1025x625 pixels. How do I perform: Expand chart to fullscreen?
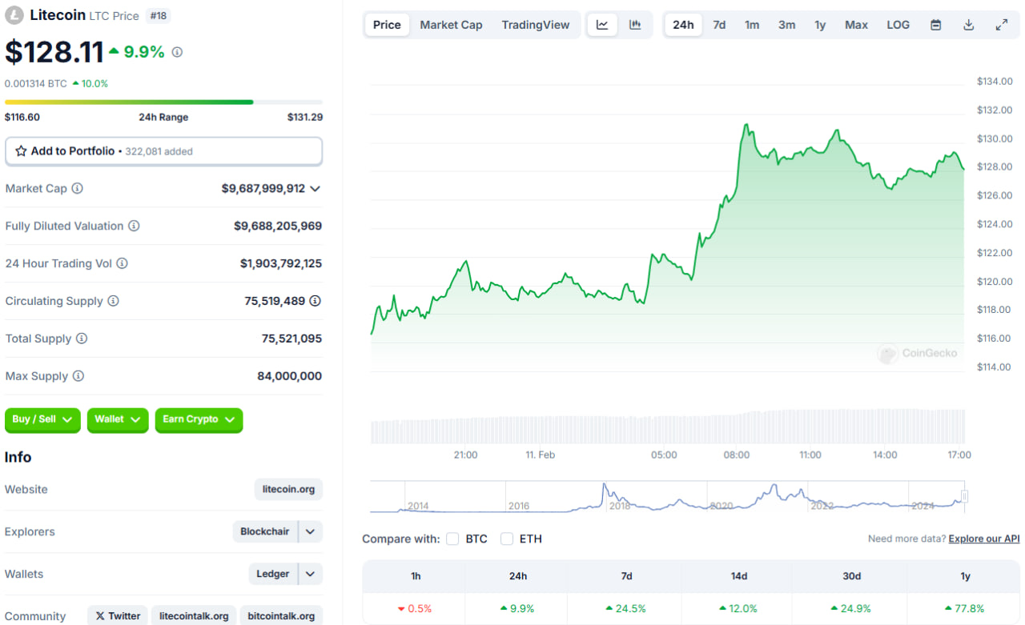pos(1001,25)
